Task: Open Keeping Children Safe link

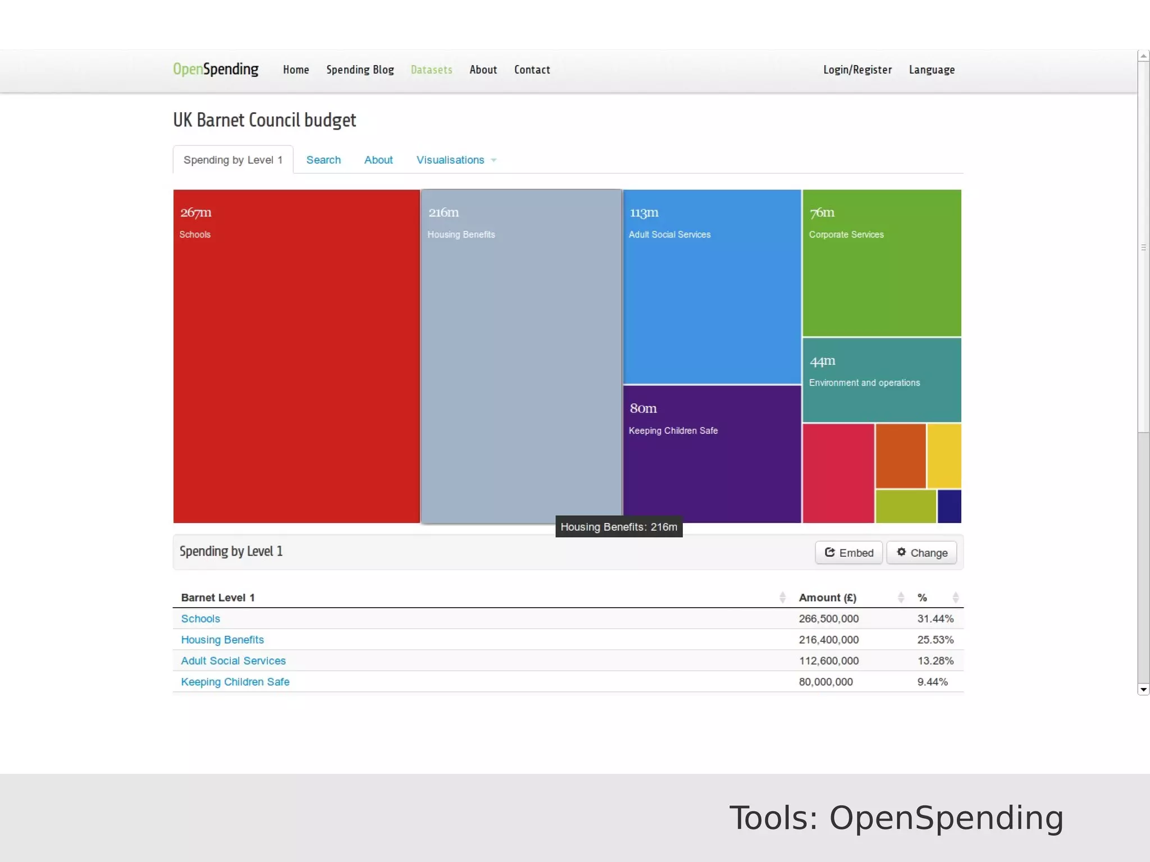Action: 235,682
